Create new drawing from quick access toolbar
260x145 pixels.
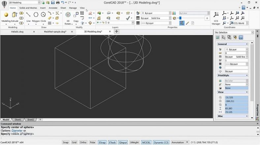43,3
